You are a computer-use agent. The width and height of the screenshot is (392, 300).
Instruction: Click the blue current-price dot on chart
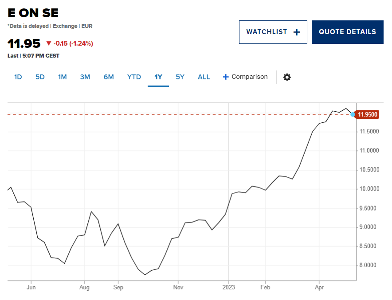pyautogui.click(x=353, y=114)
